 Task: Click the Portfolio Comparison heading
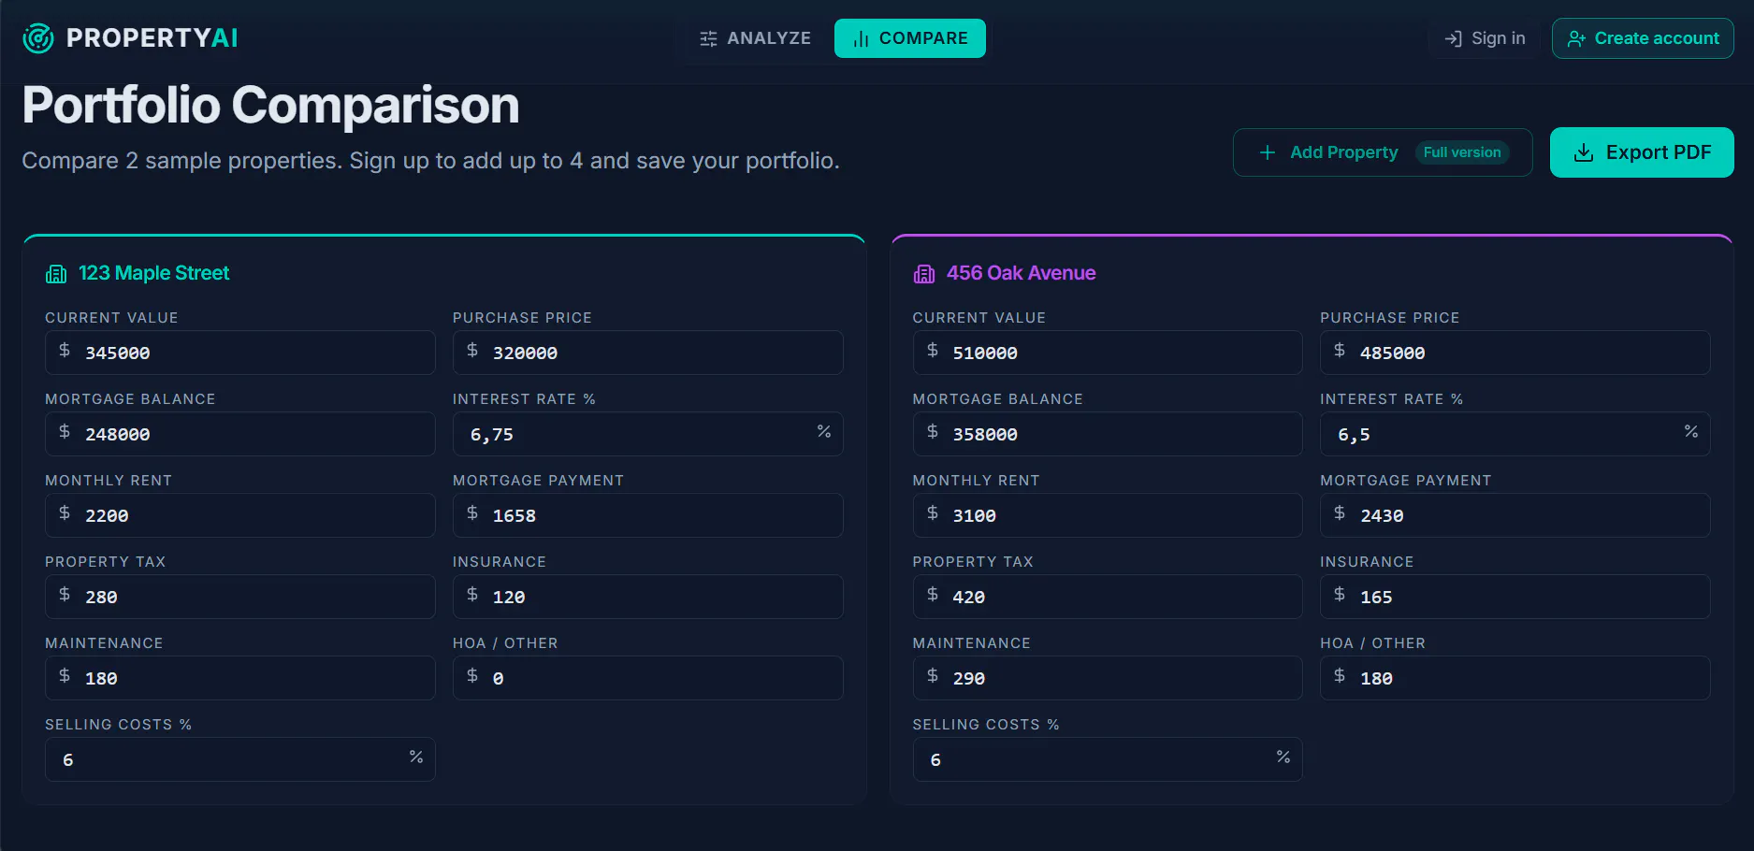coord(270,105)
